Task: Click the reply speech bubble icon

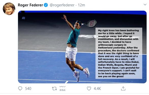Action: 20,89
